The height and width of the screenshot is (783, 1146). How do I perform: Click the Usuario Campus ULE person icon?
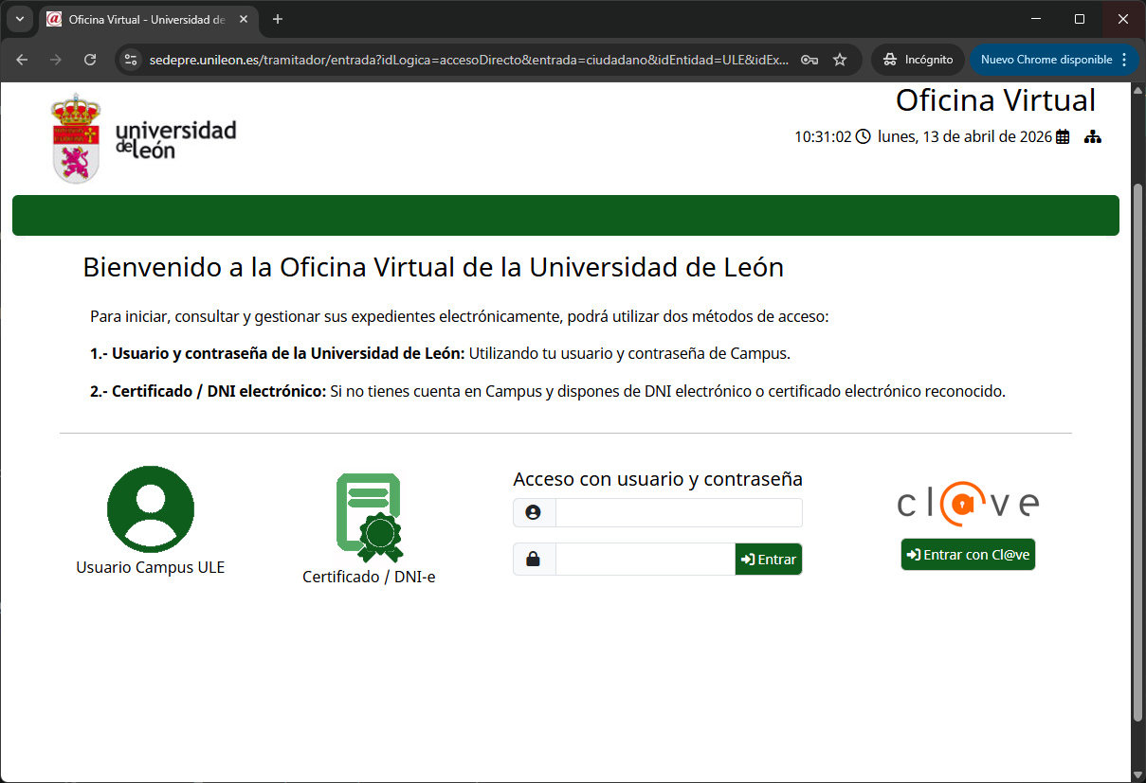pos(151,508)
